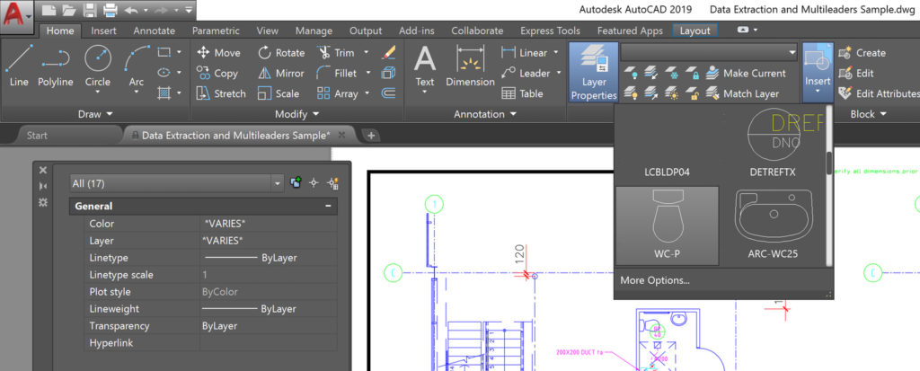This screenshot has height=371, width=920.
Task: Toggle the quick select icon in Properties
Action: pos(332,183)
